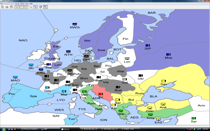Open the Help menu
The image size is (210, 131).
31,4
